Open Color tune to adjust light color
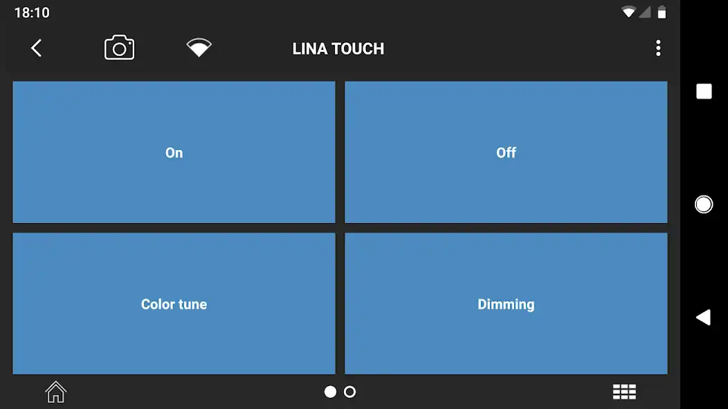The height and width of the screenshot is (409, 728). point(174,304)
